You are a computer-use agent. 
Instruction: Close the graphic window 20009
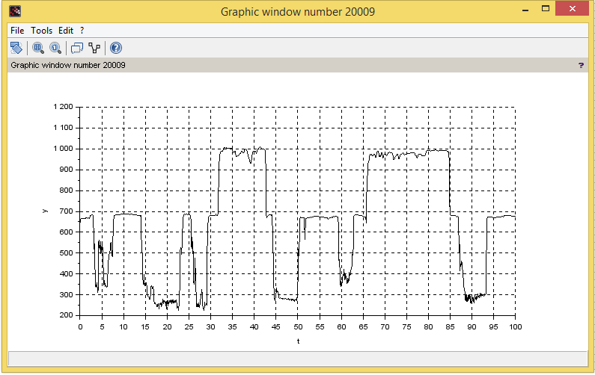coord(576,9)
